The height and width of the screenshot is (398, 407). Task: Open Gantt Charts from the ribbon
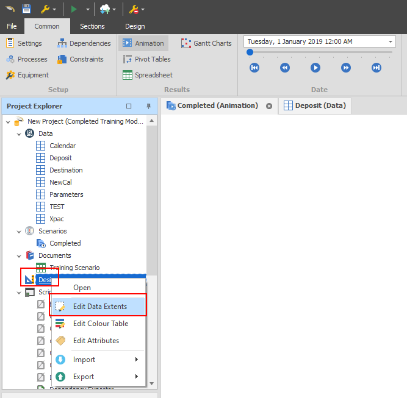tap(206, 43)
